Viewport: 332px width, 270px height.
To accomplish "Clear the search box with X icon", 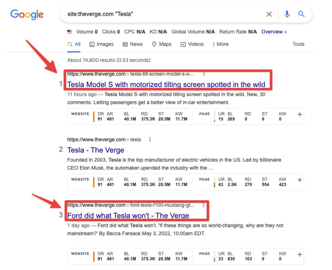I will coord(269,14).
